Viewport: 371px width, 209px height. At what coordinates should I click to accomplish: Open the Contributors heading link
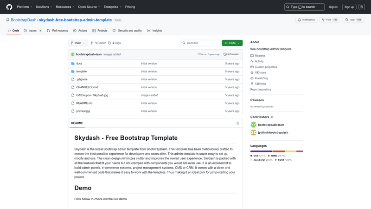262,117
